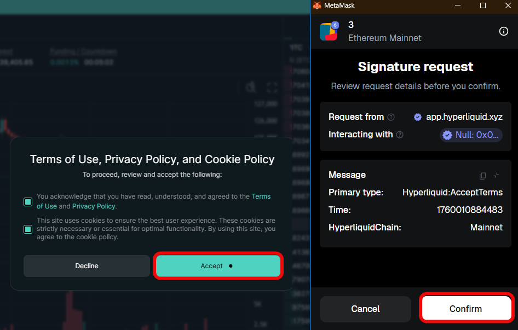Click the verified badge beside app.hyperliquid.xyz
Viewport: 518px width, 330px height.
coord(418,117)
